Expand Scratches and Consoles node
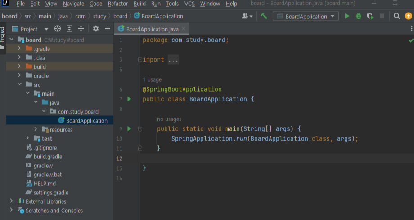 click(11, 210)
